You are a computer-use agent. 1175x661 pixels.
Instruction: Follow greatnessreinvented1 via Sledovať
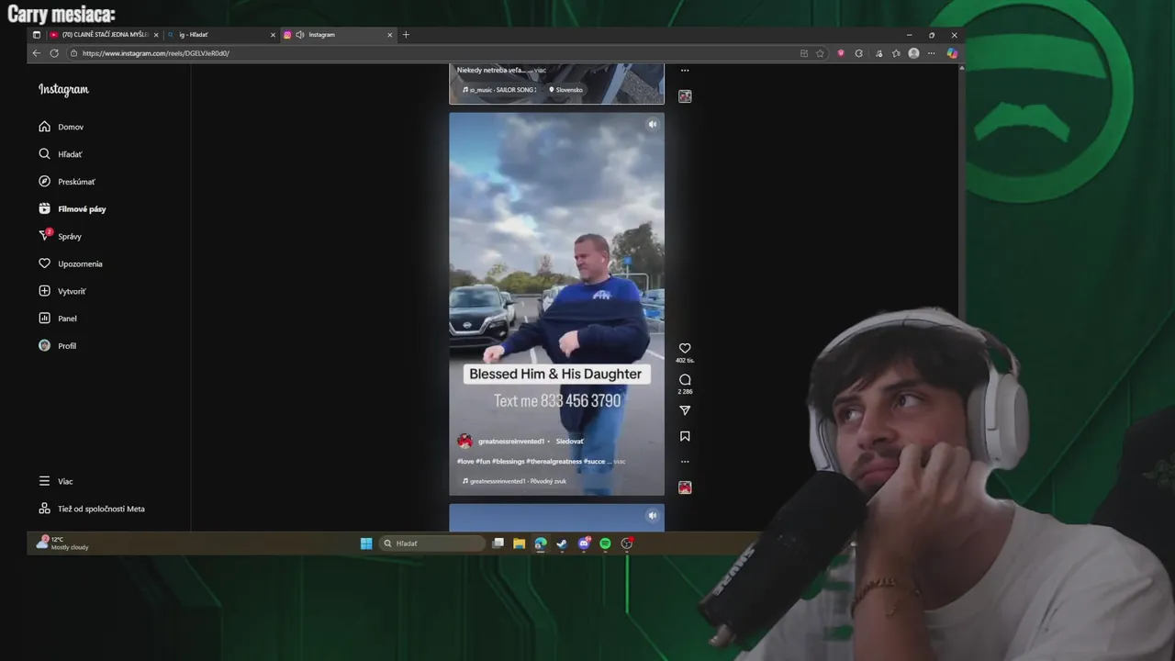[x=569, y=442]
